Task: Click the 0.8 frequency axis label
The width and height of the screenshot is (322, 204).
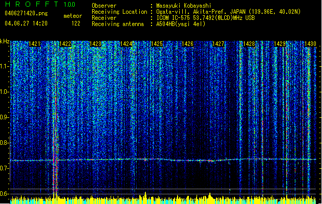Action: click(5, 143)
